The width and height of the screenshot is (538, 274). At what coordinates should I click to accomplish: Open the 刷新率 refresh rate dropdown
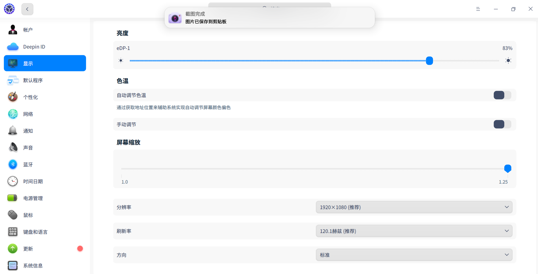pyautogui.click(x=414, y=231)
